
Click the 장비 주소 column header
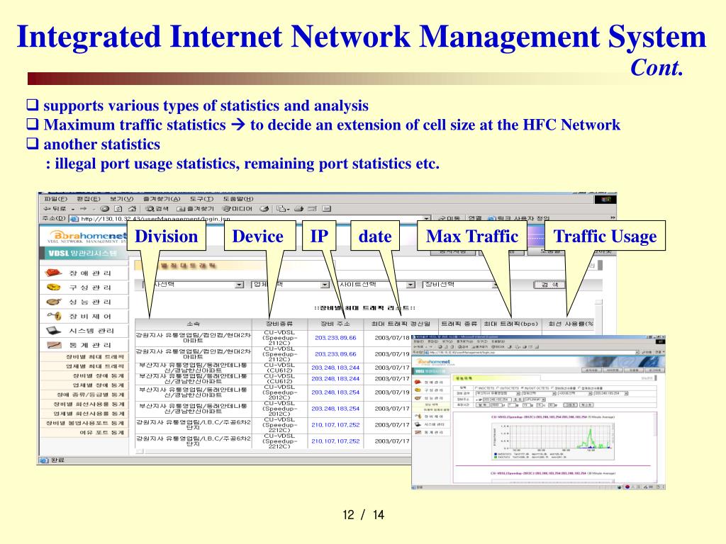click(x=335, y=324)
